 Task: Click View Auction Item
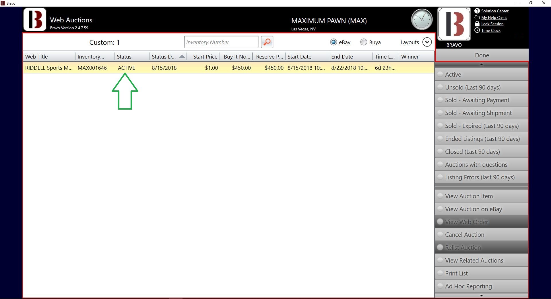(x=482, y=196)
